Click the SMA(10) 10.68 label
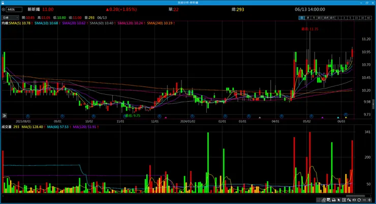Screen dimensions: 376x204 47,23
